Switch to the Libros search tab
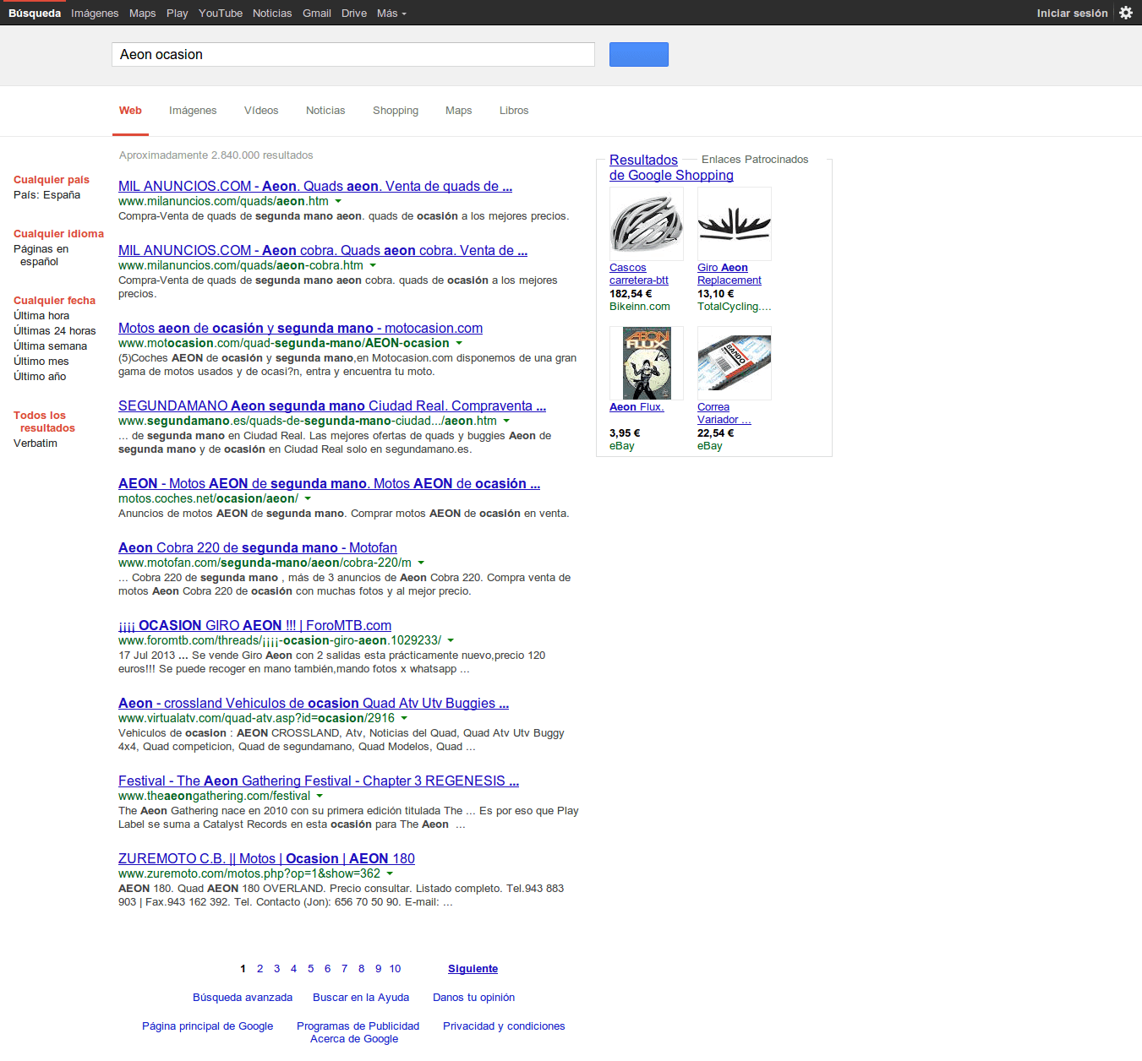 (514, 111)
